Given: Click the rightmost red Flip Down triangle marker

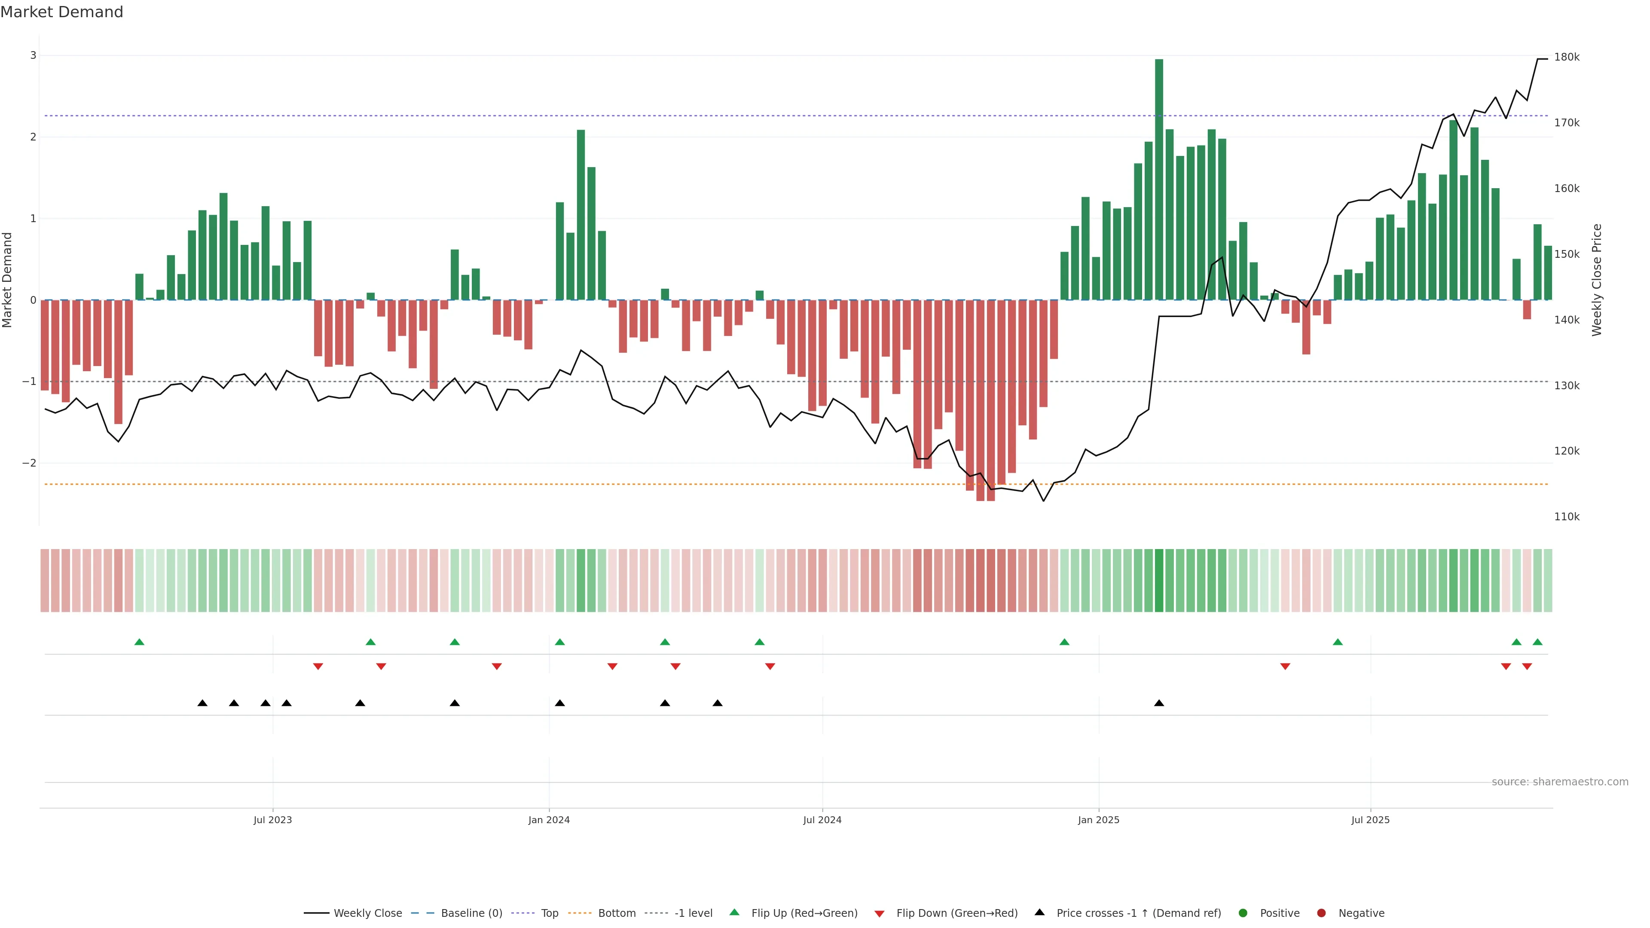Looking at the screenshot, I should pyautogui.click(x=1527, y=667).
